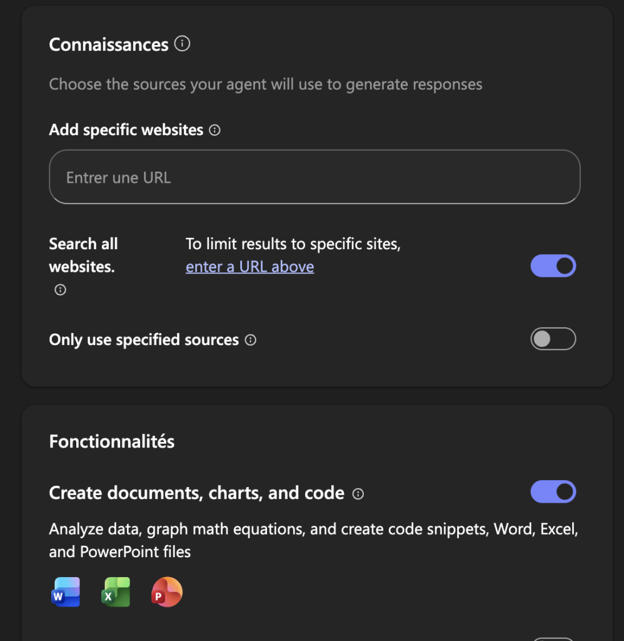Click the 'Choose the sources' description text
This screenshot has height=641, width=624.
click(266, 85)
